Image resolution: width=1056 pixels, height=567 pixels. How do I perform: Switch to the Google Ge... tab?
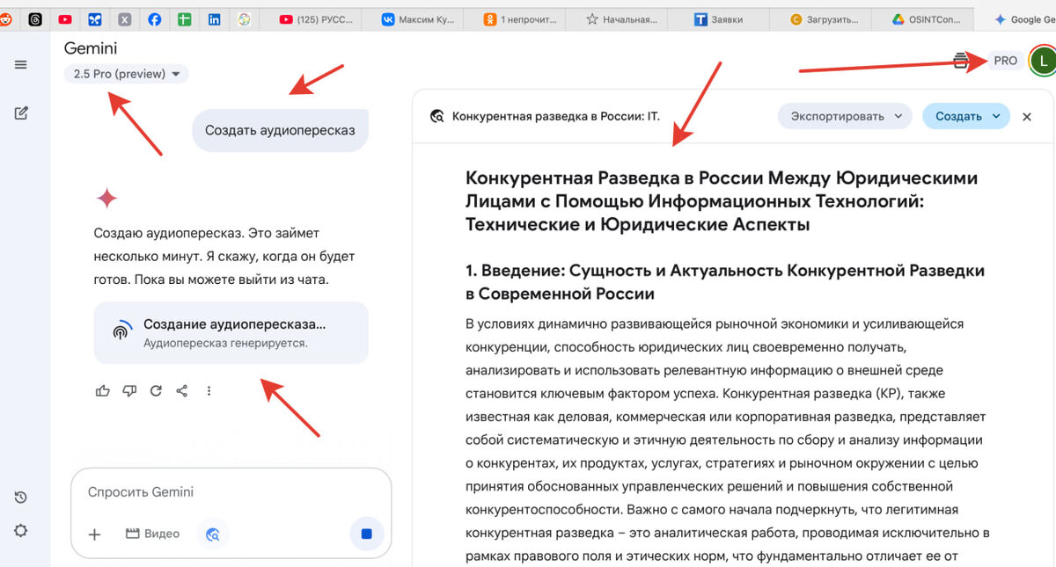(1021, 19)
